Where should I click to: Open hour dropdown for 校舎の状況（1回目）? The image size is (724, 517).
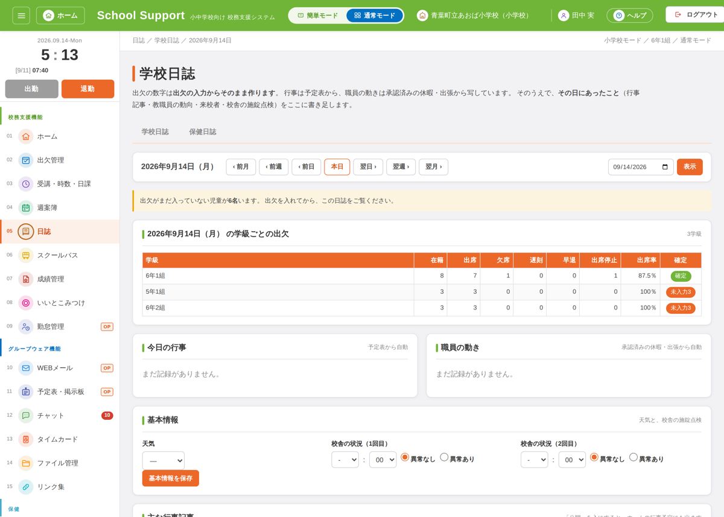(x=345, y=460)
